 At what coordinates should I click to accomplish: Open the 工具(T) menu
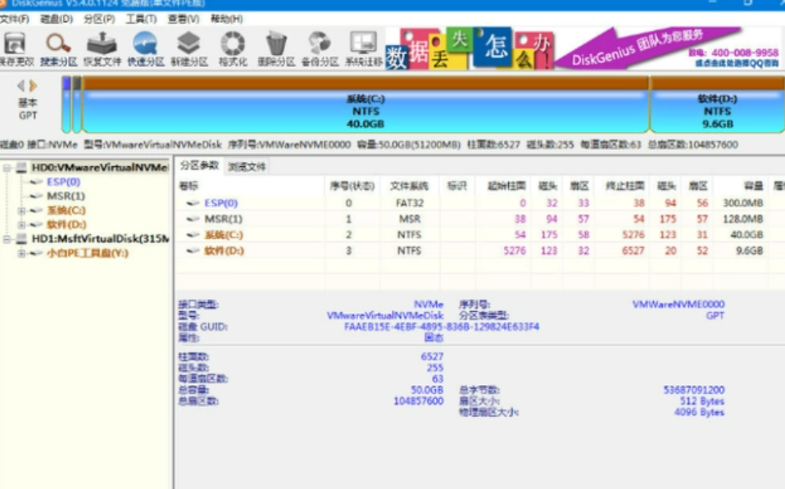141,19
